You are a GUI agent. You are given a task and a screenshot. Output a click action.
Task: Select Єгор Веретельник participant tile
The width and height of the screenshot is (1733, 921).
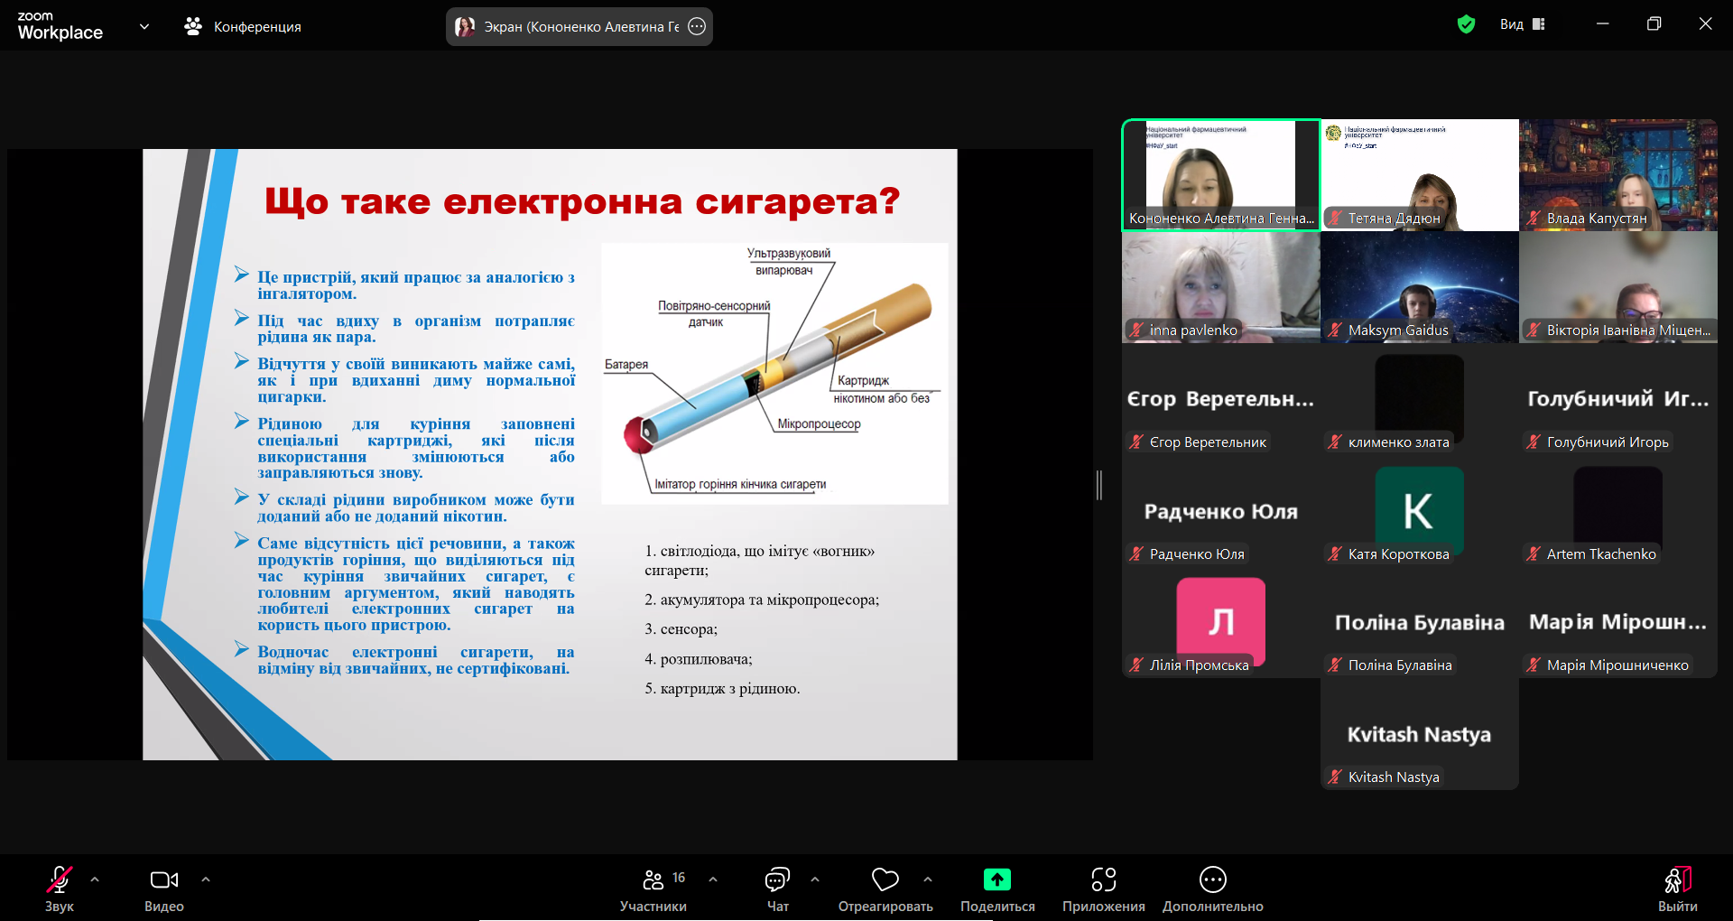(1220, 399)
